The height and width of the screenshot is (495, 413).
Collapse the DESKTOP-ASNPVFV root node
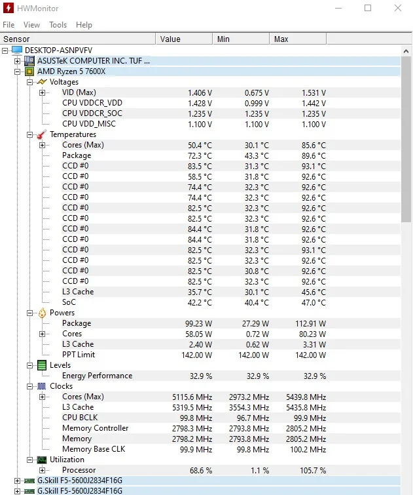(5, 50)
